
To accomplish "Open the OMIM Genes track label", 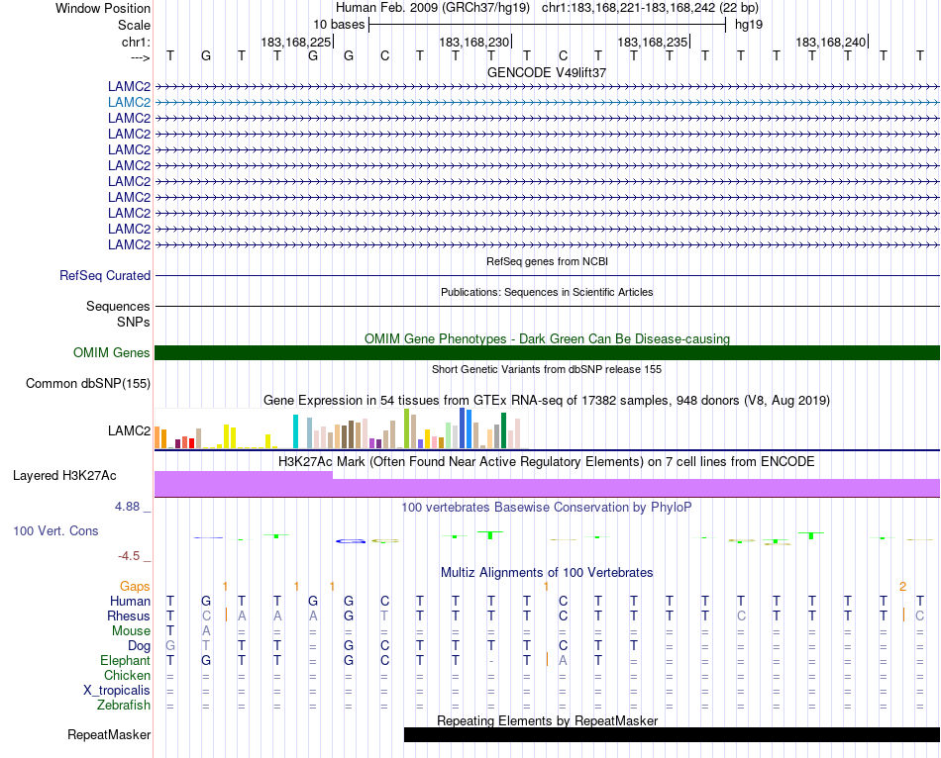I will (x=112, y=352).
